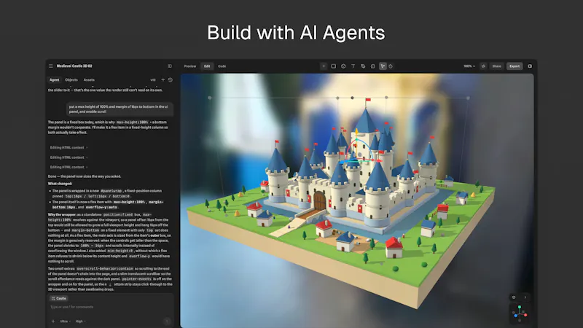Click the red X-axis transform gizmo handle
The image size is (583, 328).
379,161
